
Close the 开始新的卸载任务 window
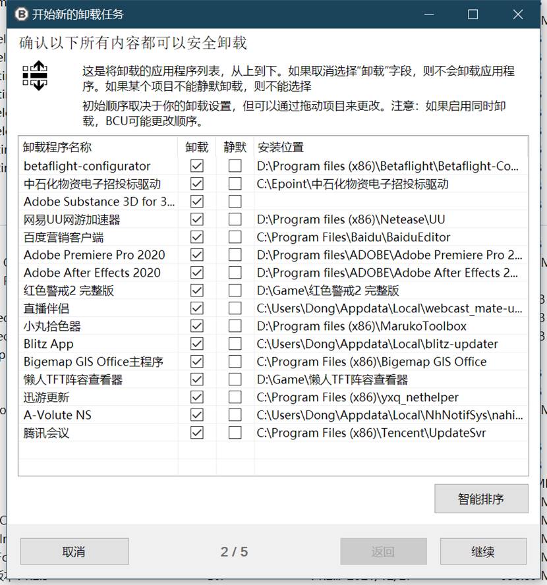tap(518, 14)
